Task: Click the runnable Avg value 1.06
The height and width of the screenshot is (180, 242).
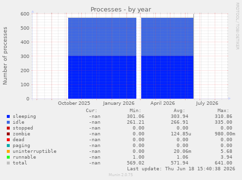Action: [x=182, y=157]
